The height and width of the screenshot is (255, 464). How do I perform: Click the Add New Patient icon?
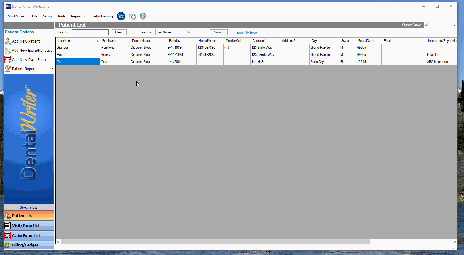click(x=8, y=41)
